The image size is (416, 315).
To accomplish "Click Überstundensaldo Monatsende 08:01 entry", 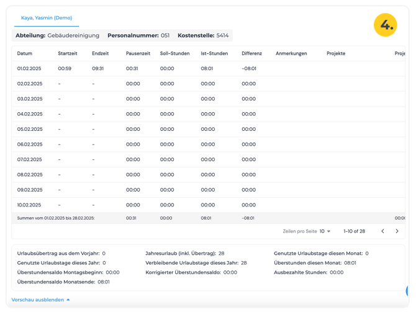I will tap(63, 282).
